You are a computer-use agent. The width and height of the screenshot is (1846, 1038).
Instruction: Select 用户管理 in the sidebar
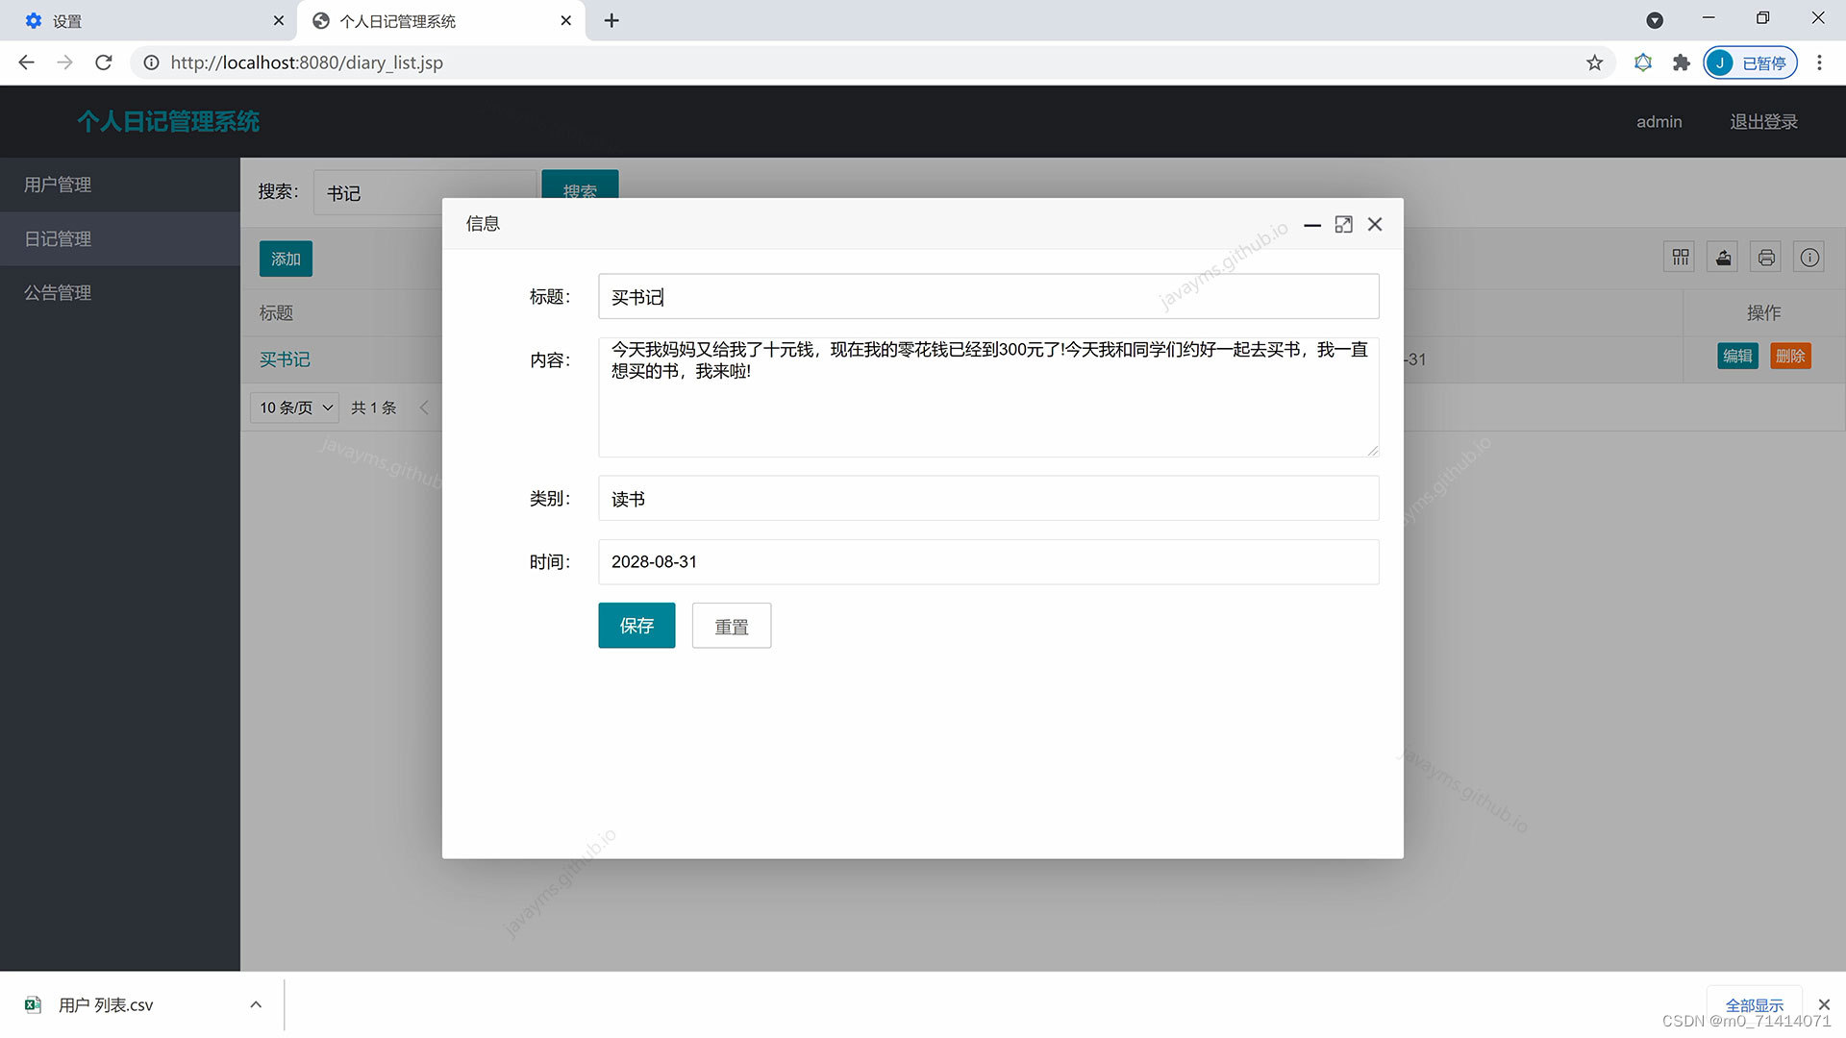click(58, 185)
